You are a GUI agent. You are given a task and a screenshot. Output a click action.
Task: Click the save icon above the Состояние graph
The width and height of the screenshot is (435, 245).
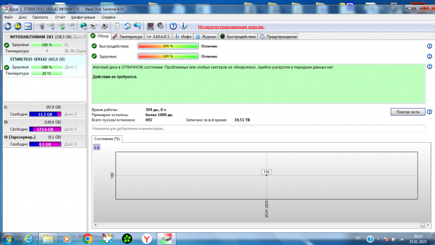click(96, 147)
